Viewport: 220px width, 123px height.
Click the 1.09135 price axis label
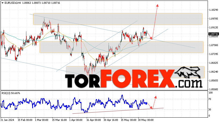[x=214, y=27]
